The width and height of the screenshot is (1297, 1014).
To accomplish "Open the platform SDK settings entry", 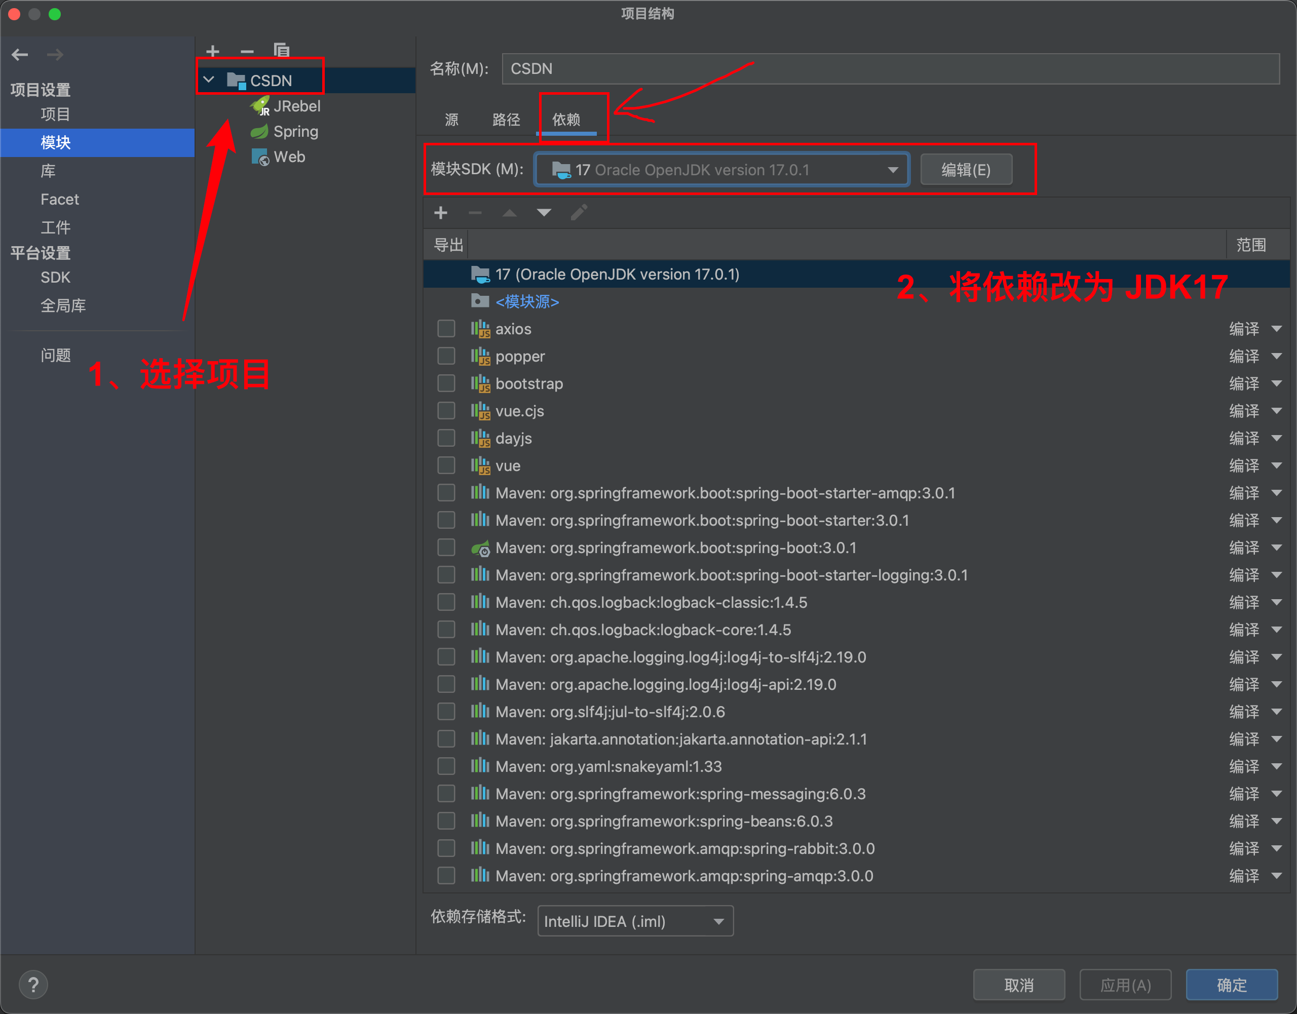I will point(55,277).
